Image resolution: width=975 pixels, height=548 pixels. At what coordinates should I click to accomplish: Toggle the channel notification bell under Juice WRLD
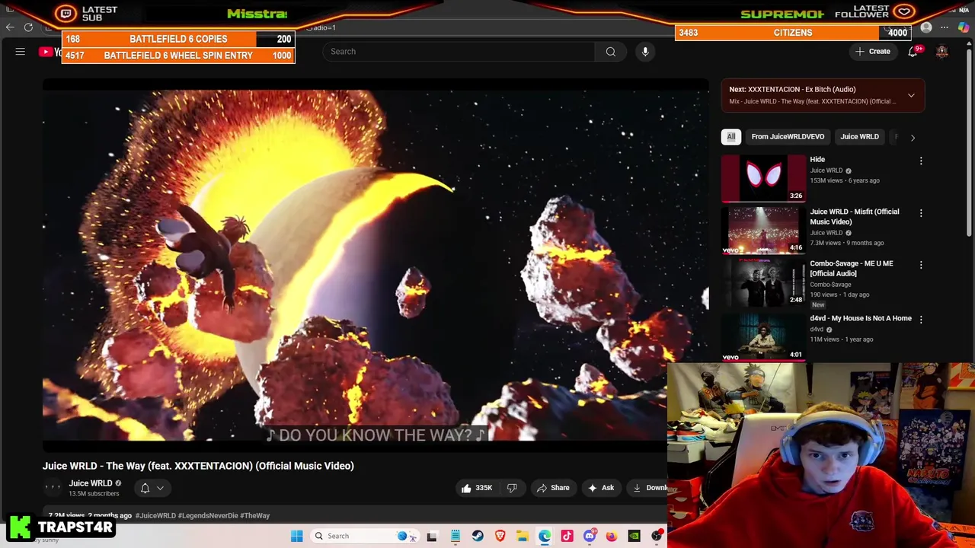pos(145,488)
